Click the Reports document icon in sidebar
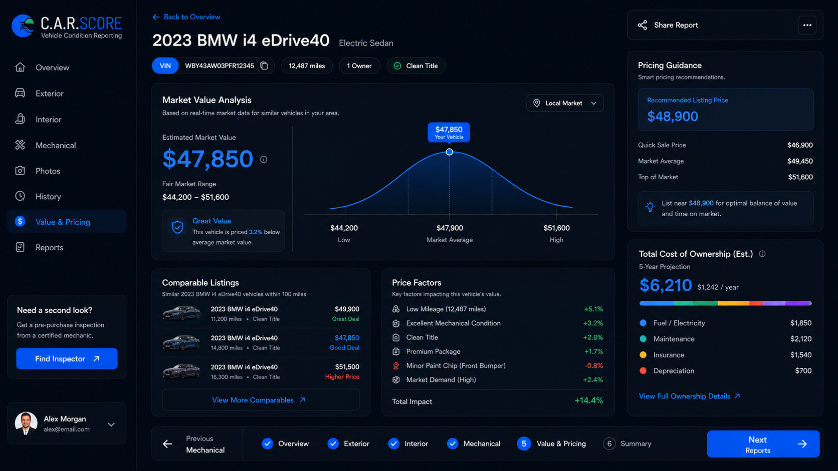The height and width of the screenshot is (471, 838). point(20,247)
